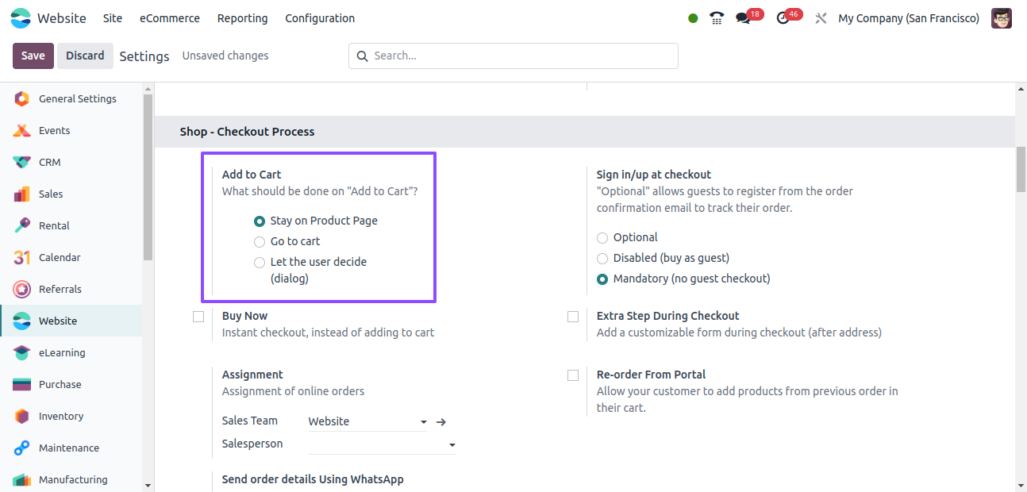Screen dimensions: 1027x492
Task: Click the sidebar scroll down arrow
Action: [x=148, y=485]
